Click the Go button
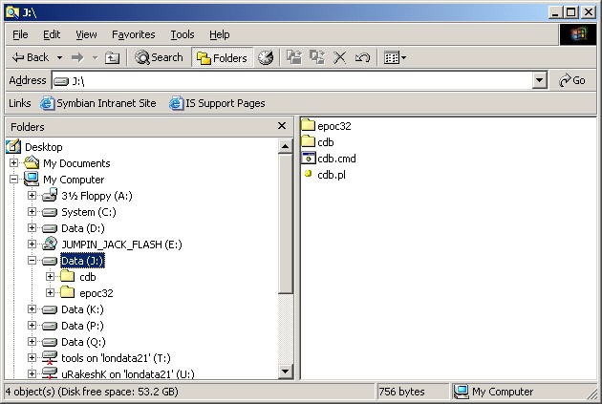 [x=572, y=80]
